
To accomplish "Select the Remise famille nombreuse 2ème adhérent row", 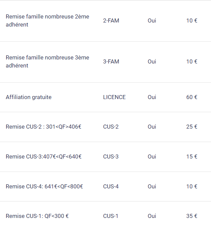I will click(x=105, y=21).
